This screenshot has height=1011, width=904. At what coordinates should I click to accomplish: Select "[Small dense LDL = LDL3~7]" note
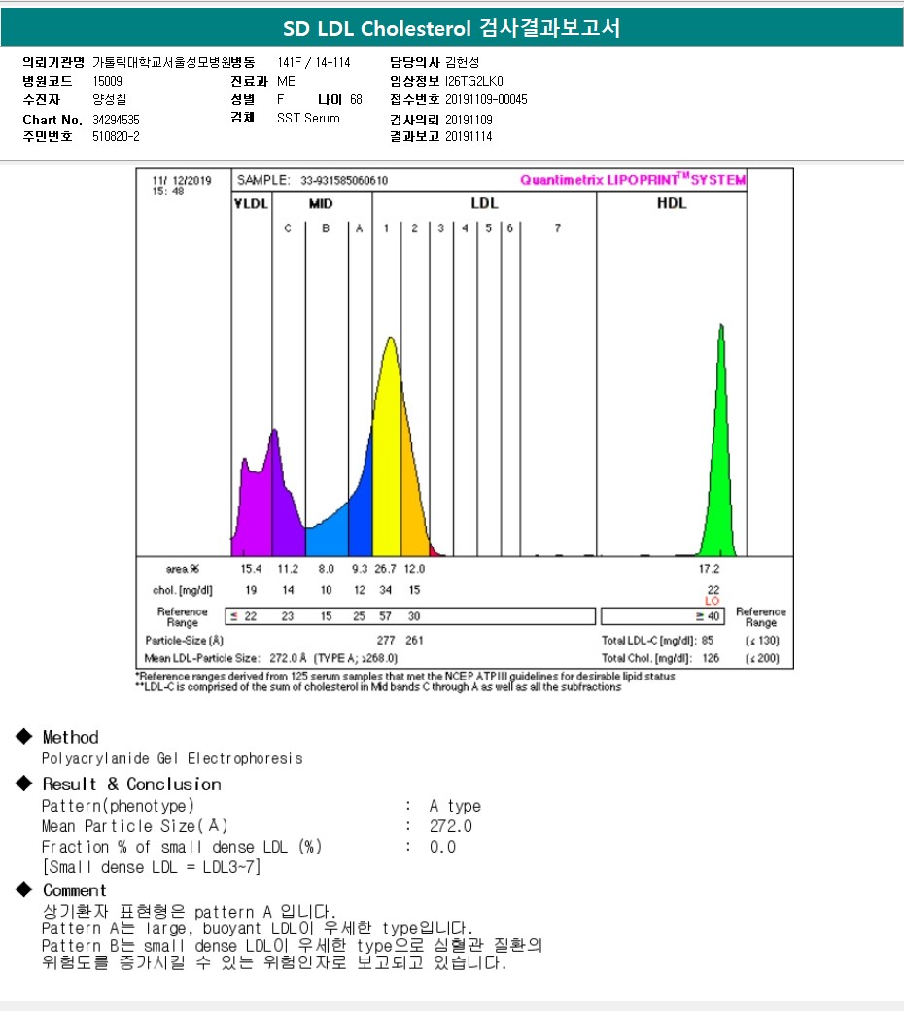152,867
